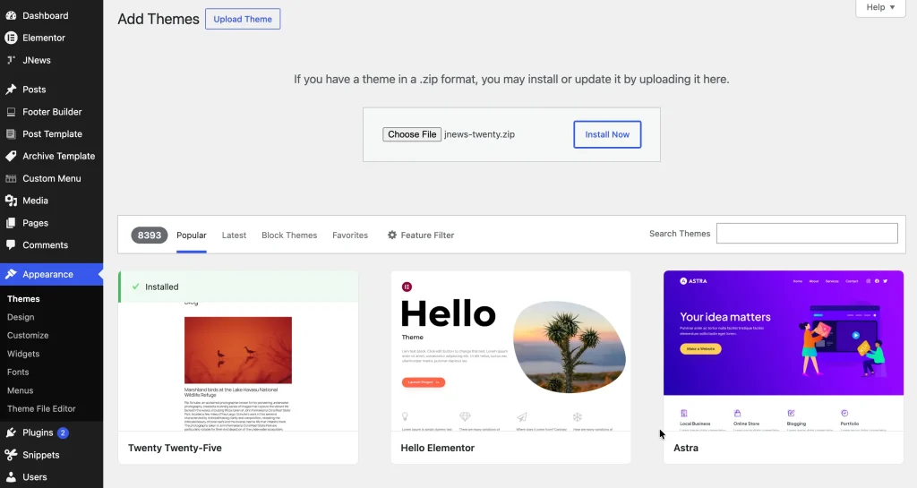
Task: Open the Elementor menu link
Action: [44, 38]
